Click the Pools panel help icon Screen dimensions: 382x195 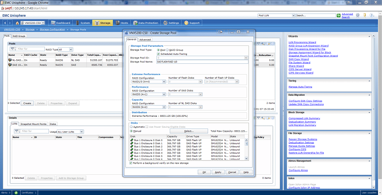pos(273,44)
